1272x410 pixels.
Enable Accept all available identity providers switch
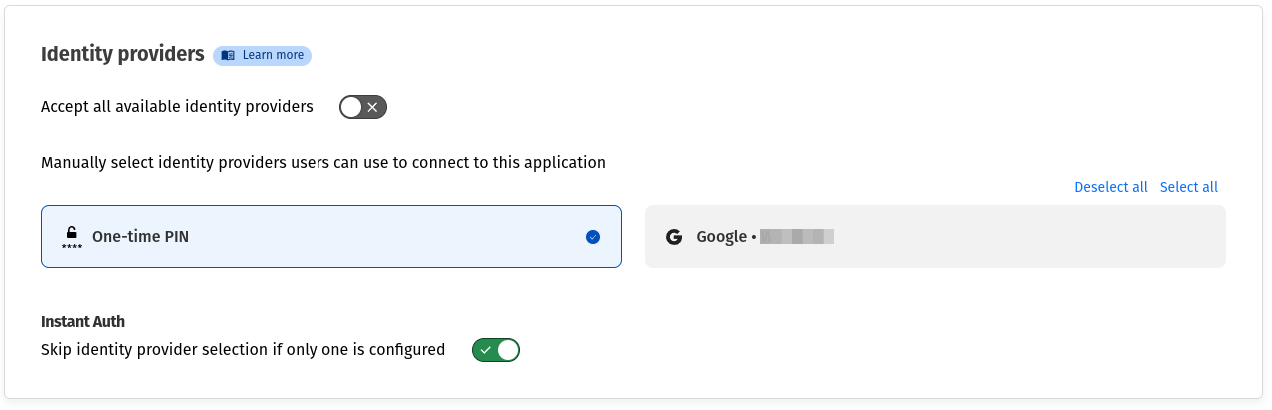362,107
